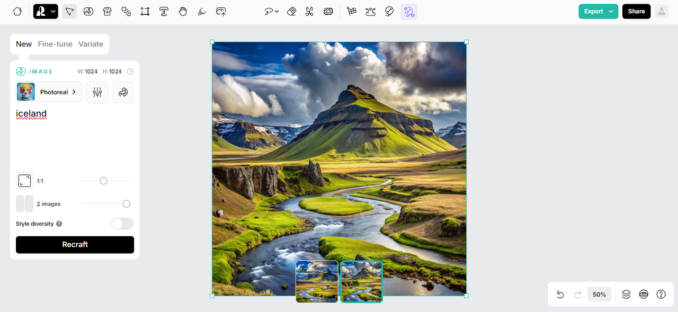Select the Text tool
The image size is (678, 312).
tap(164, 11)
